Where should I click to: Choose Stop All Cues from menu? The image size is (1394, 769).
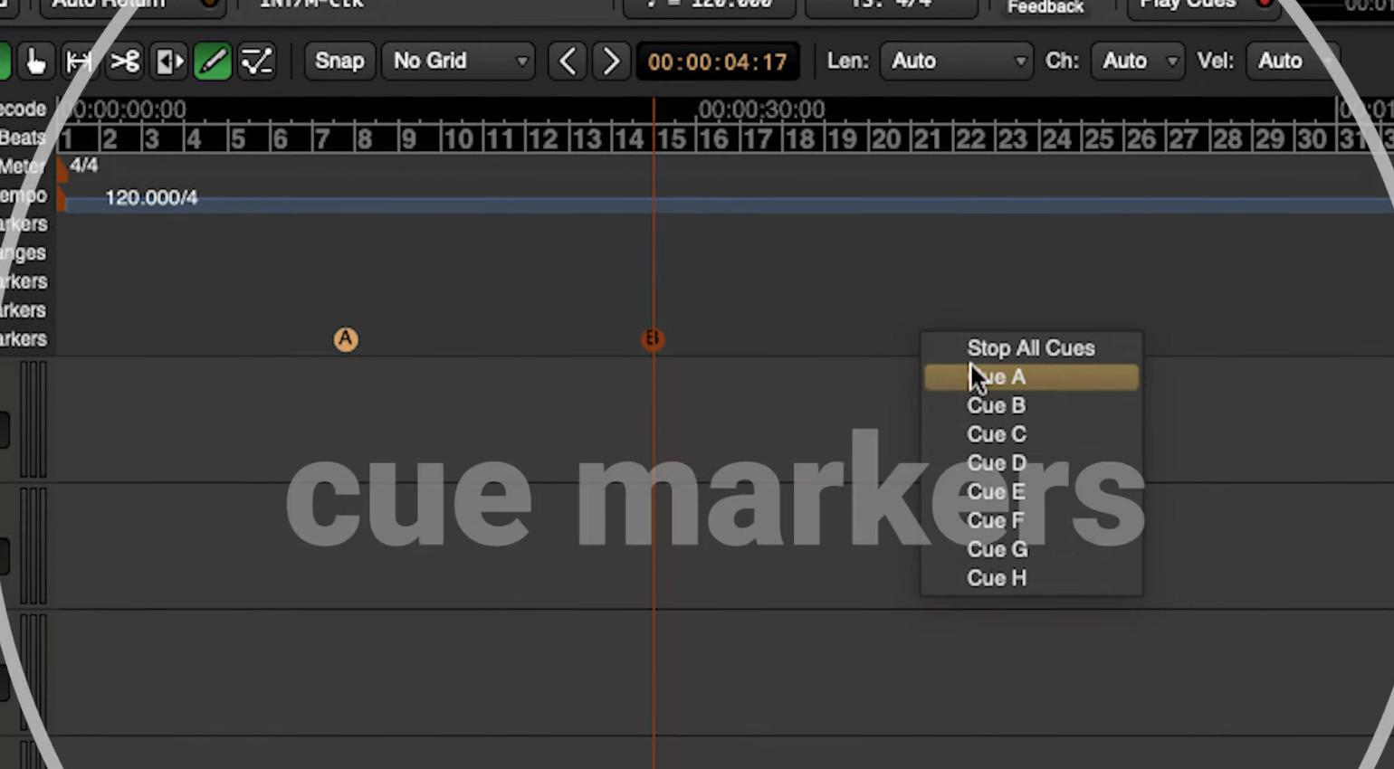pyautogui.click(x=1031, y=348)
